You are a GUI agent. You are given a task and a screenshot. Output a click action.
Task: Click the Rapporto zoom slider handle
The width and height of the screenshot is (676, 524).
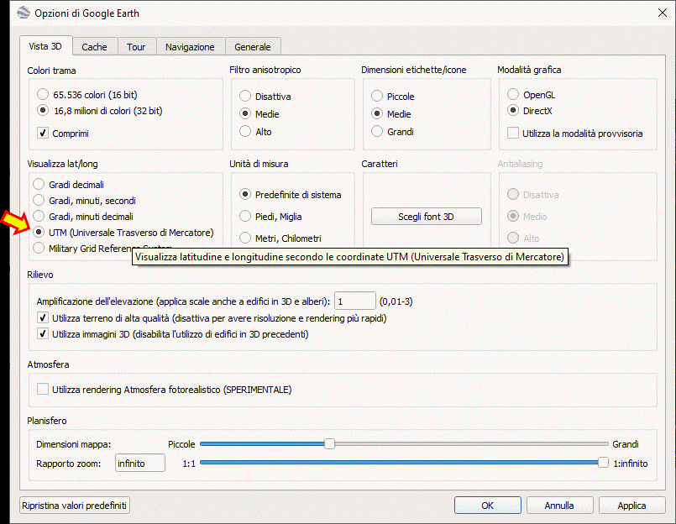(x=603, y=463)
